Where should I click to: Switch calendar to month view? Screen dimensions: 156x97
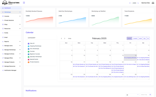[129, 38]
